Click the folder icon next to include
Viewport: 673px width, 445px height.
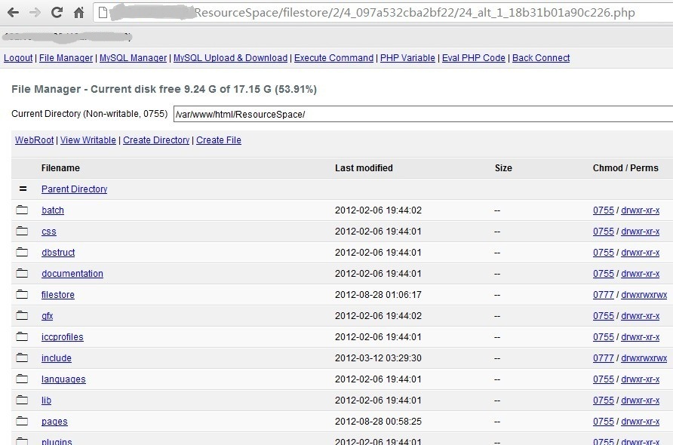pos(22,358)
